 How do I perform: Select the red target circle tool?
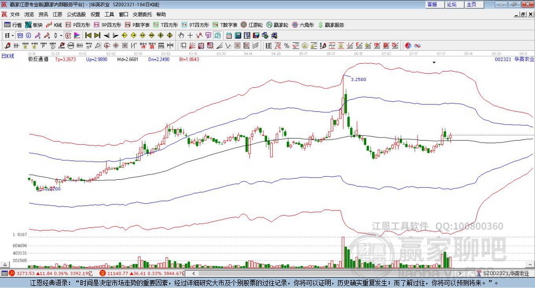pyautogui.click(x=107, y=45)
